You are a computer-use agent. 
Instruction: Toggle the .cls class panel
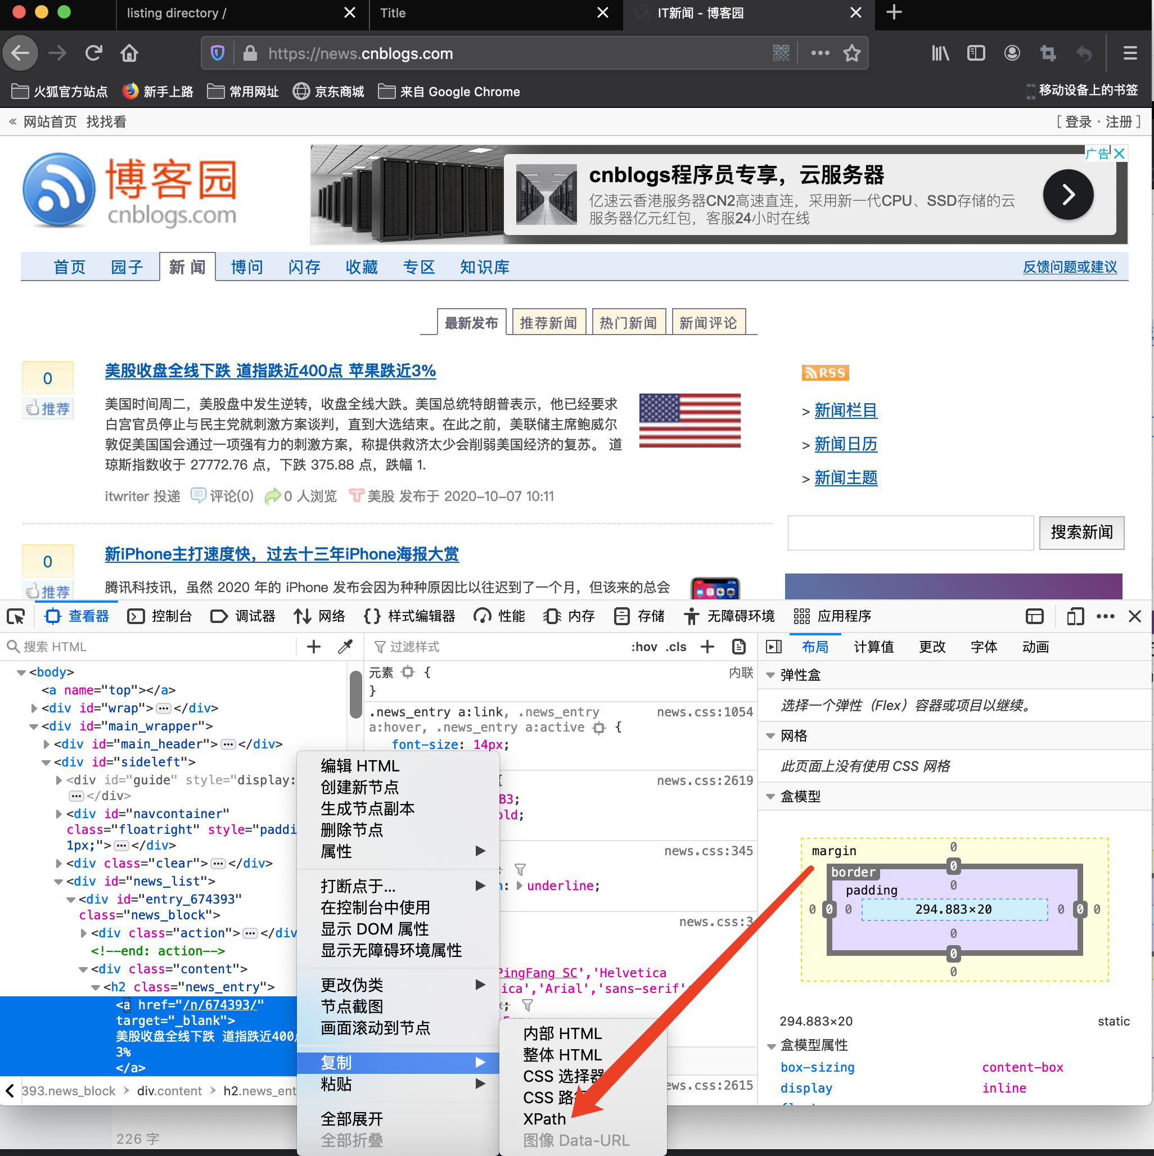click(x=677, y=647)
